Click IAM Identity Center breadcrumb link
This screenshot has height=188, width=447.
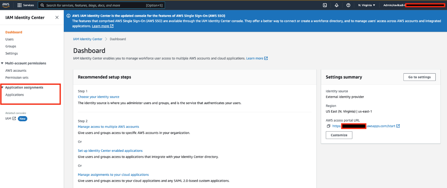[88, 39]
